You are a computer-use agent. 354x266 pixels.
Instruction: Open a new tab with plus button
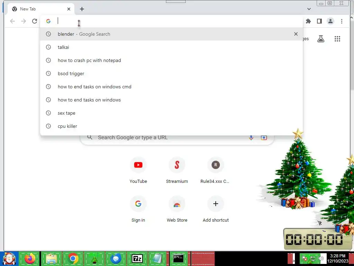click(x=82, y=9)
